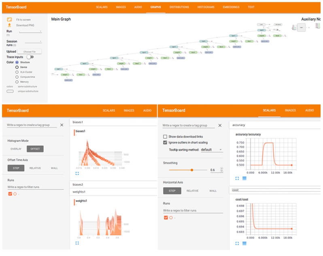This screenshot has width=323, height=256.
Task: Switch to DISTRIBUTIONS tab
Action: pyautogui.click(x=179, y=7)
